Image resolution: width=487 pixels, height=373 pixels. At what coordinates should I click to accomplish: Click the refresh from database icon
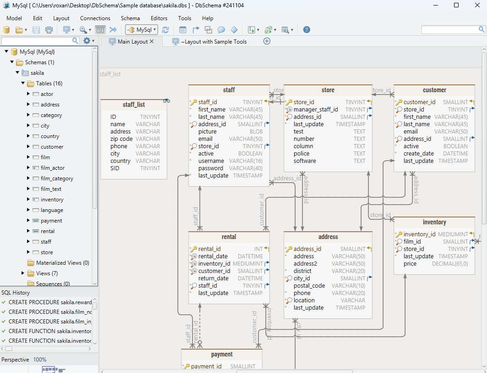pos(165,30)
